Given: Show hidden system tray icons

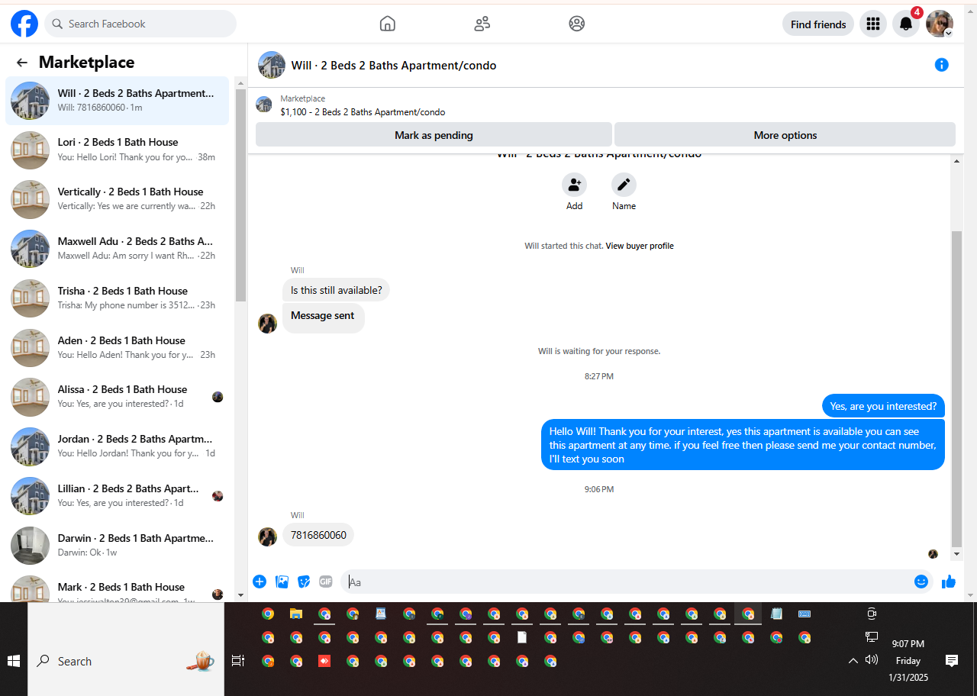Looking at the screenshot, I should [853, 660].
